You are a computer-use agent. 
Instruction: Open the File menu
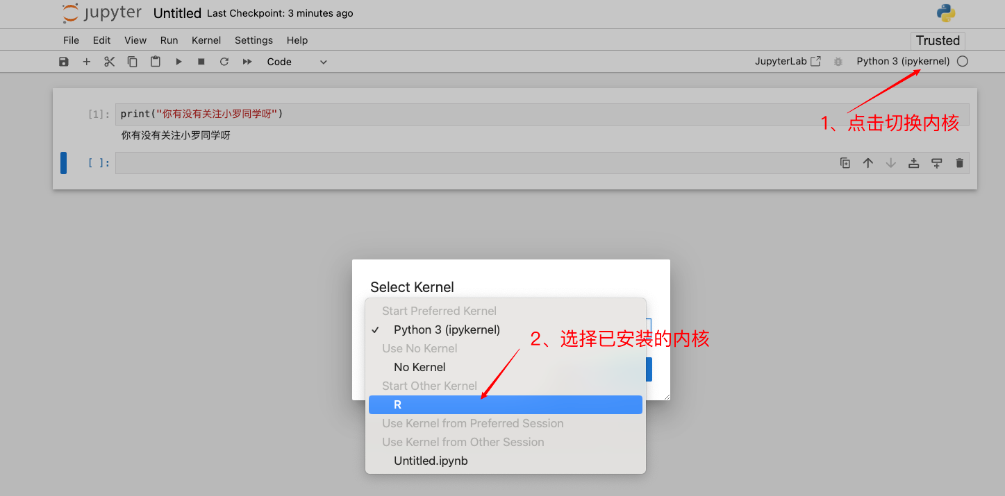(71, 40)
